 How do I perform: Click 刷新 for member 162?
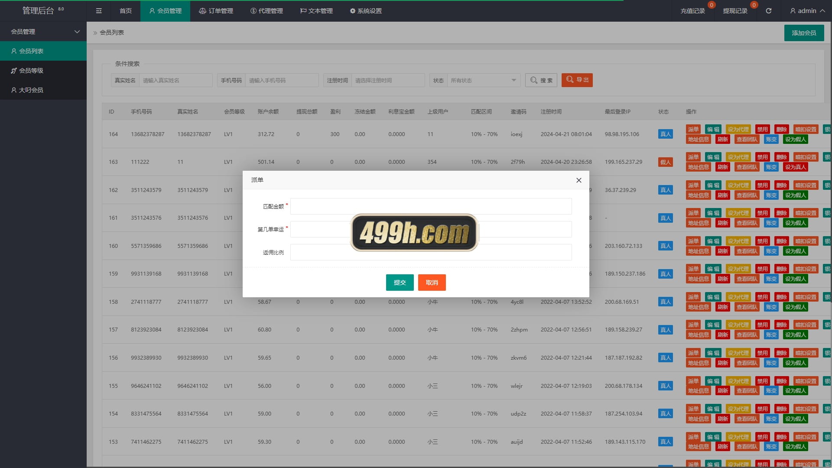[723, 195]
